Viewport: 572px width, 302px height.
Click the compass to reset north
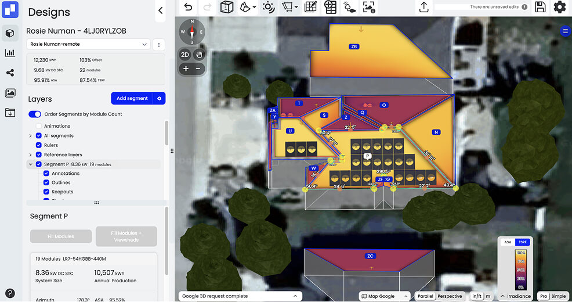coord(192,32)
